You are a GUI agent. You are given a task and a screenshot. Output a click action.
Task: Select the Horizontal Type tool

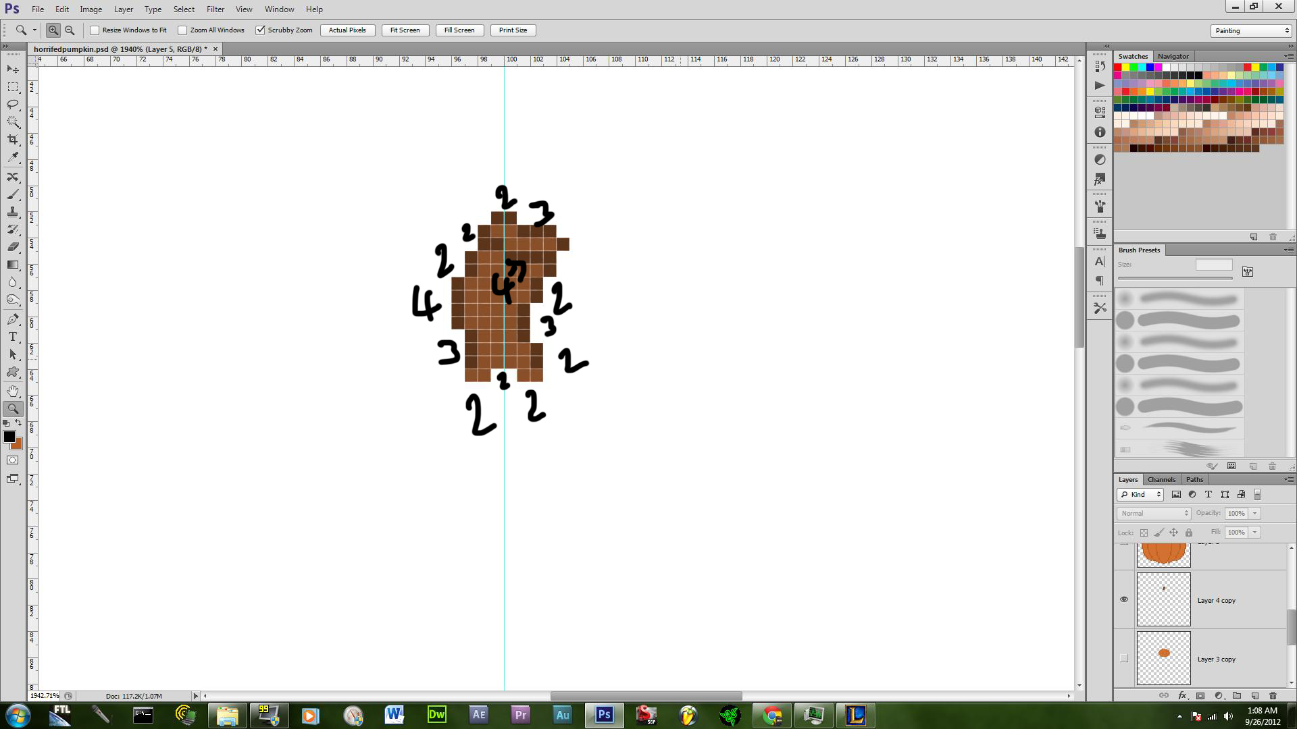tap(13, 337)
